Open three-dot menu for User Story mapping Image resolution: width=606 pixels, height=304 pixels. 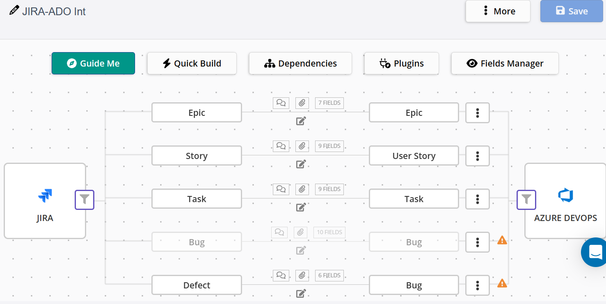478,156
